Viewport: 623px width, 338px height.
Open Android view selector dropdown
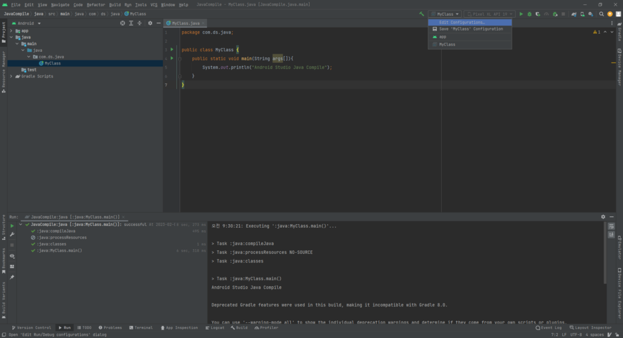point(26,23)
